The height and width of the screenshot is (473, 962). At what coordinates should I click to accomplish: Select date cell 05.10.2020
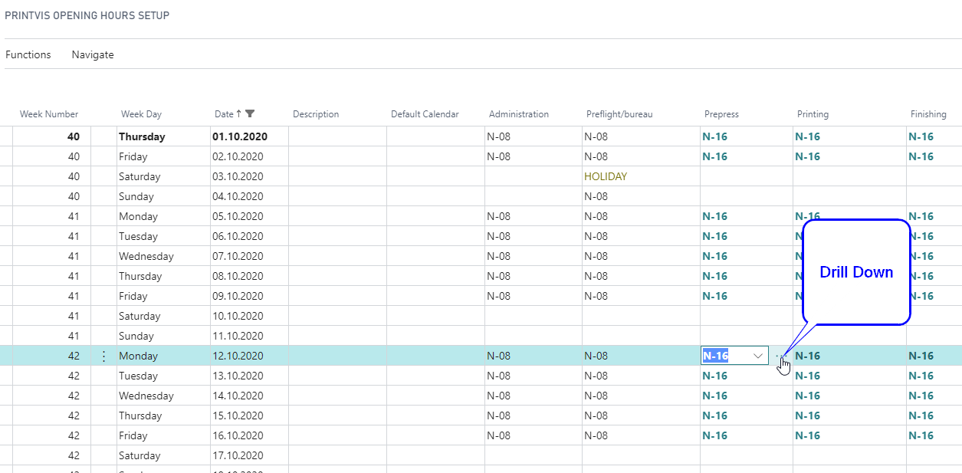(x=238, y=216)
